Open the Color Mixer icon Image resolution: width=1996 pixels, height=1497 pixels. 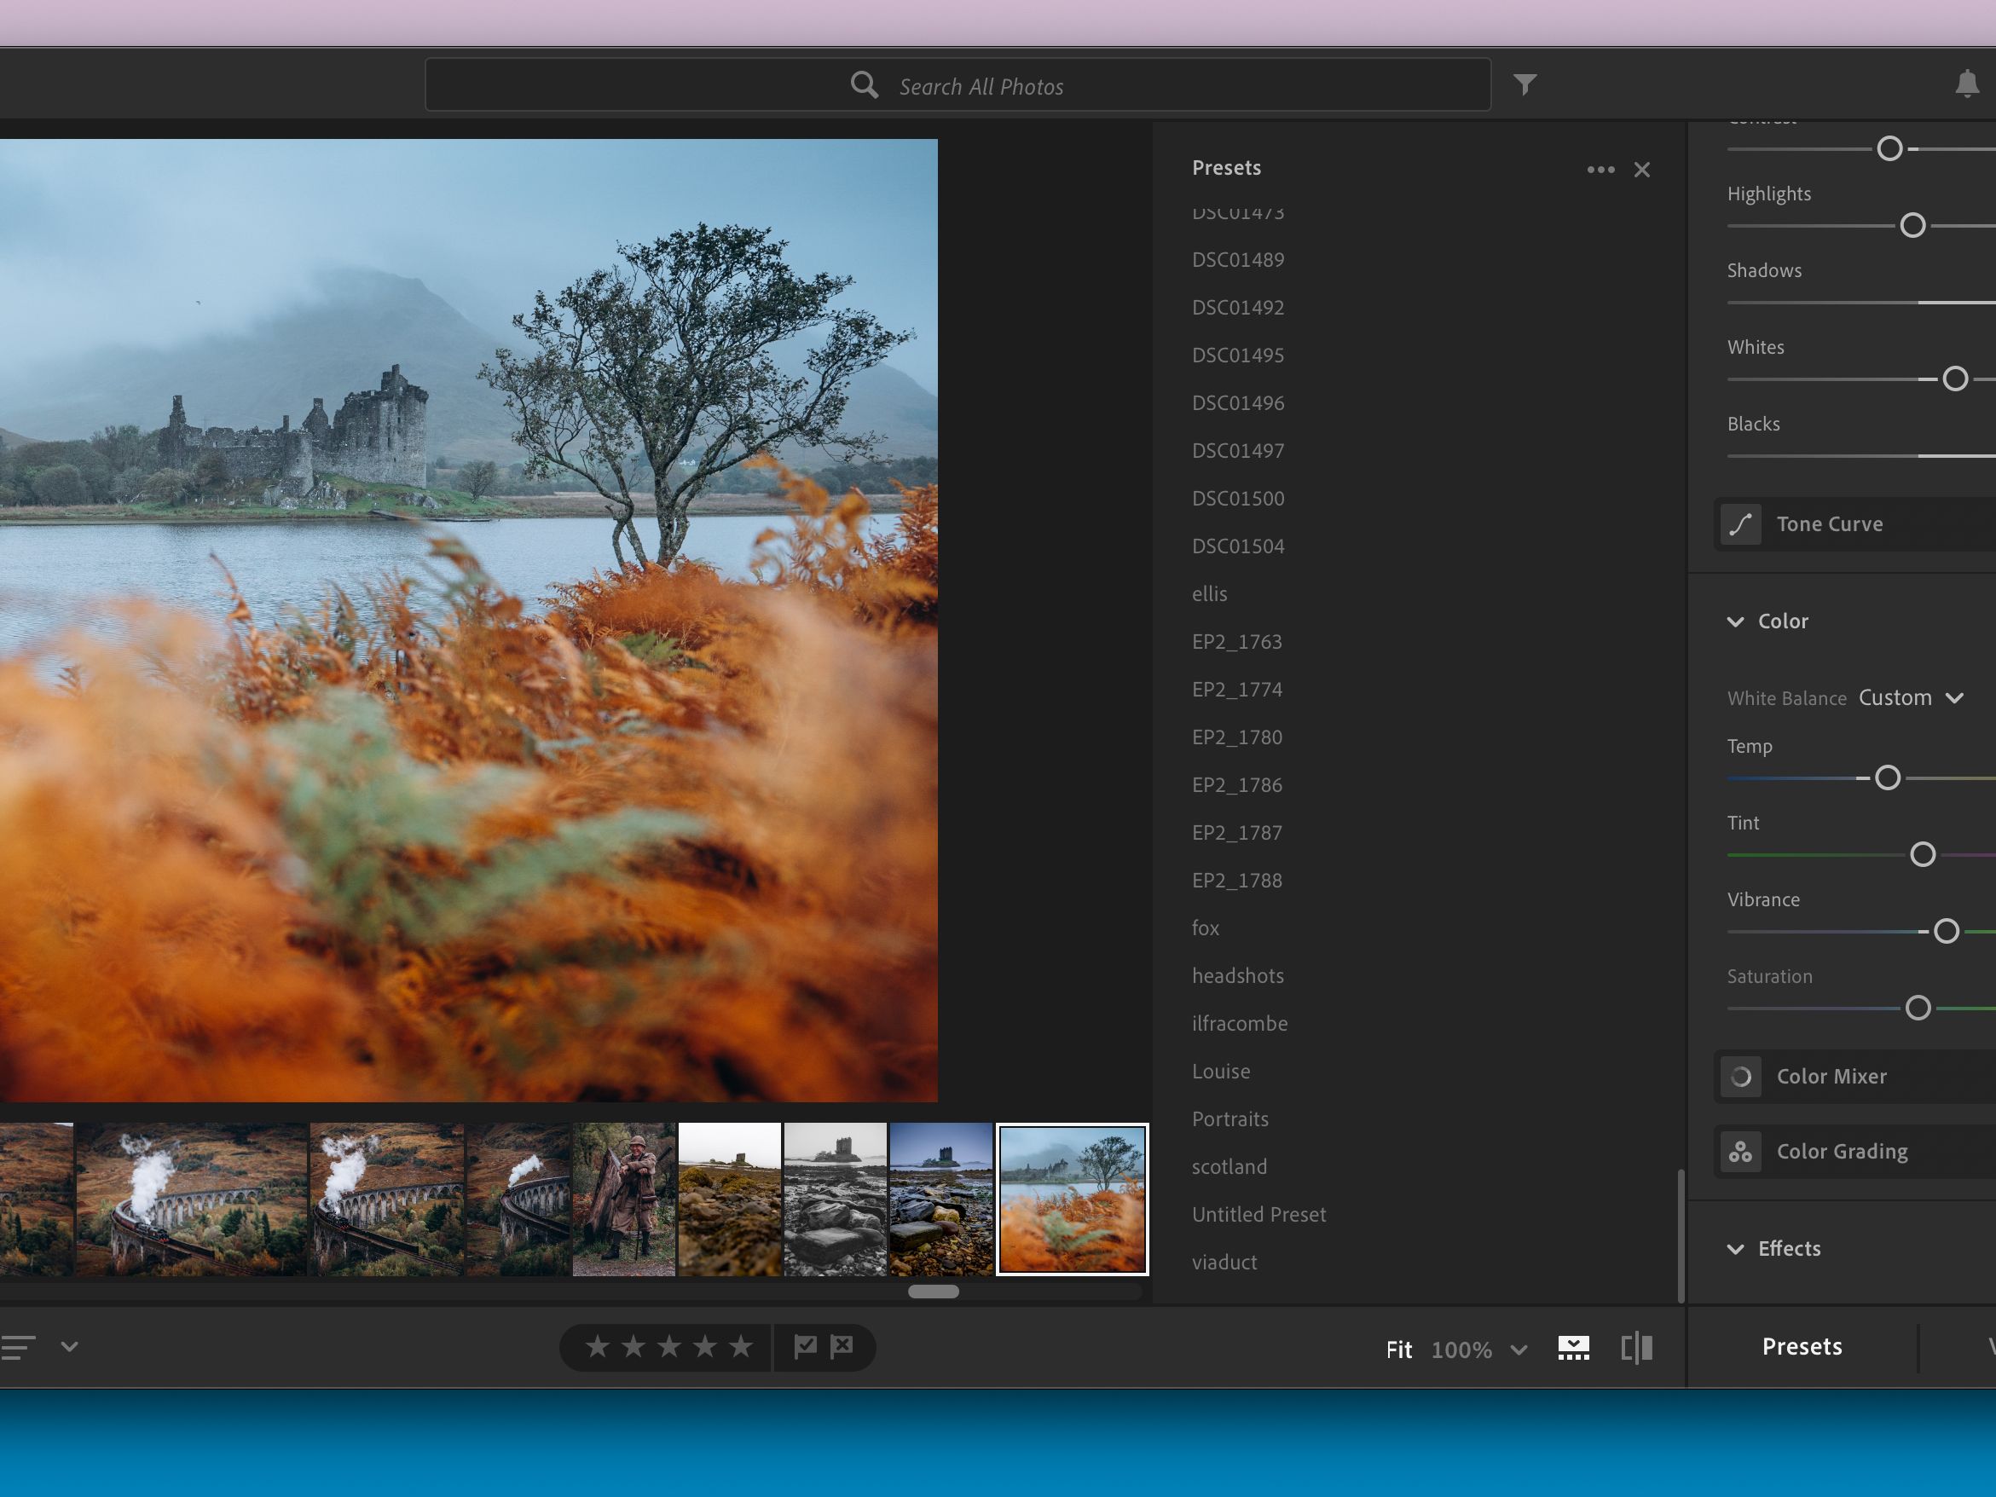point(1740,1077)
